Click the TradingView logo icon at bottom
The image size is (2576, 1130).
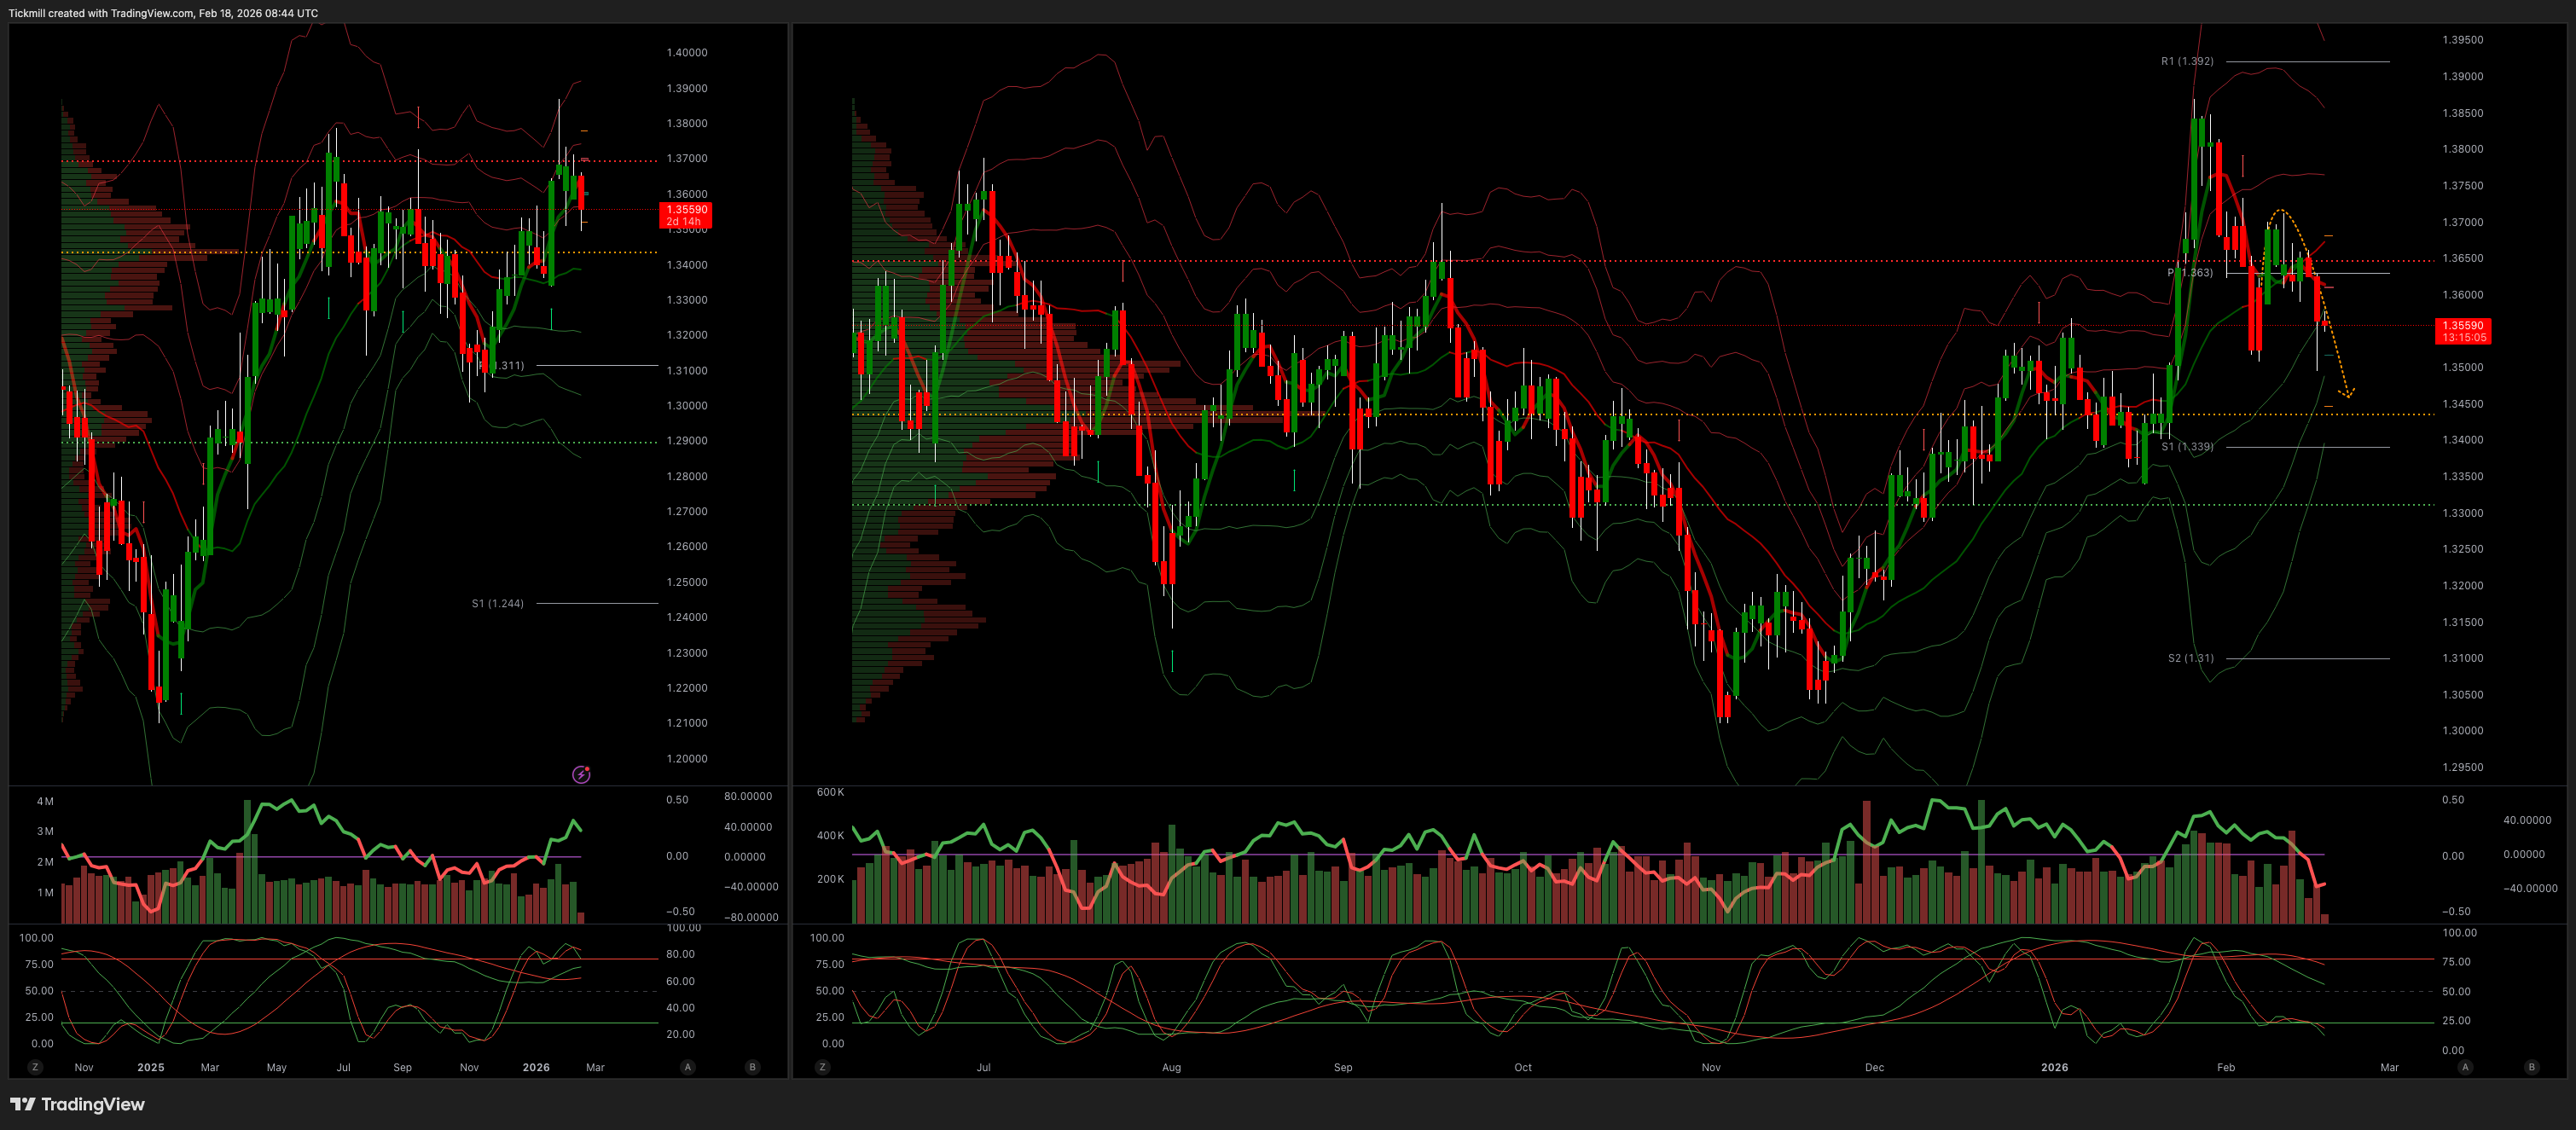click(22, 1104)
